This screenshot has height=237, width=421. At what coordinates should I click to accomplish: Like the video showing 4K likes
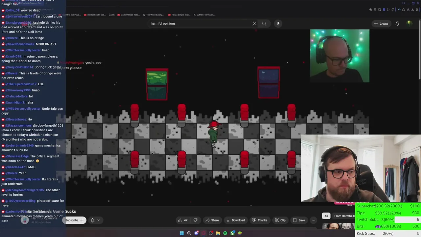click(183, 220)
